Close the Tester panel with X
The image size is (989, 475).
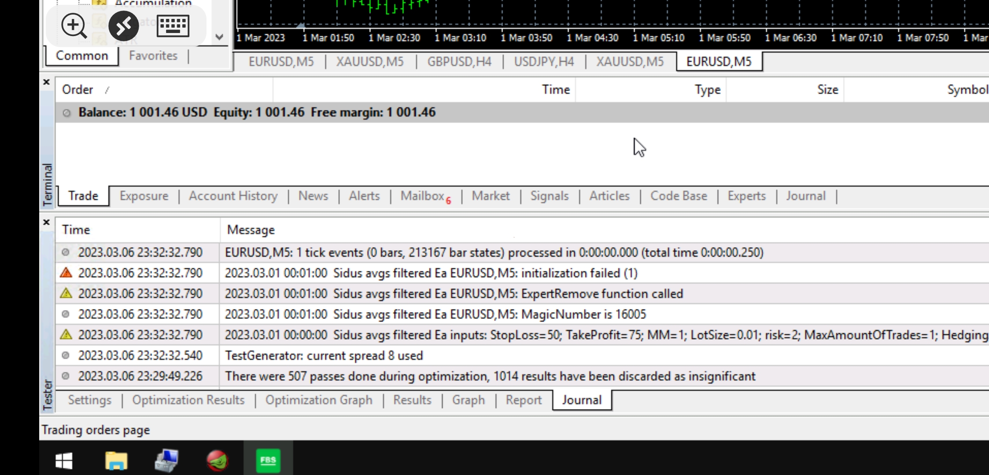coord(46,223)
